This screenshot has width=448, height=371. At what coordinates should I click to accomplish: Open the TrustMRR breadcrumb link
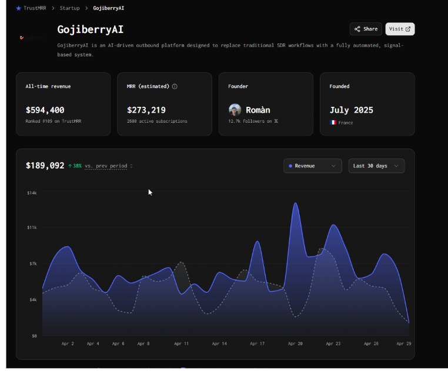coord(35,8)
